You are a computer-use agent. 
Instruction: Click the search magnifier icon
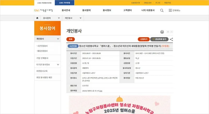162,10
